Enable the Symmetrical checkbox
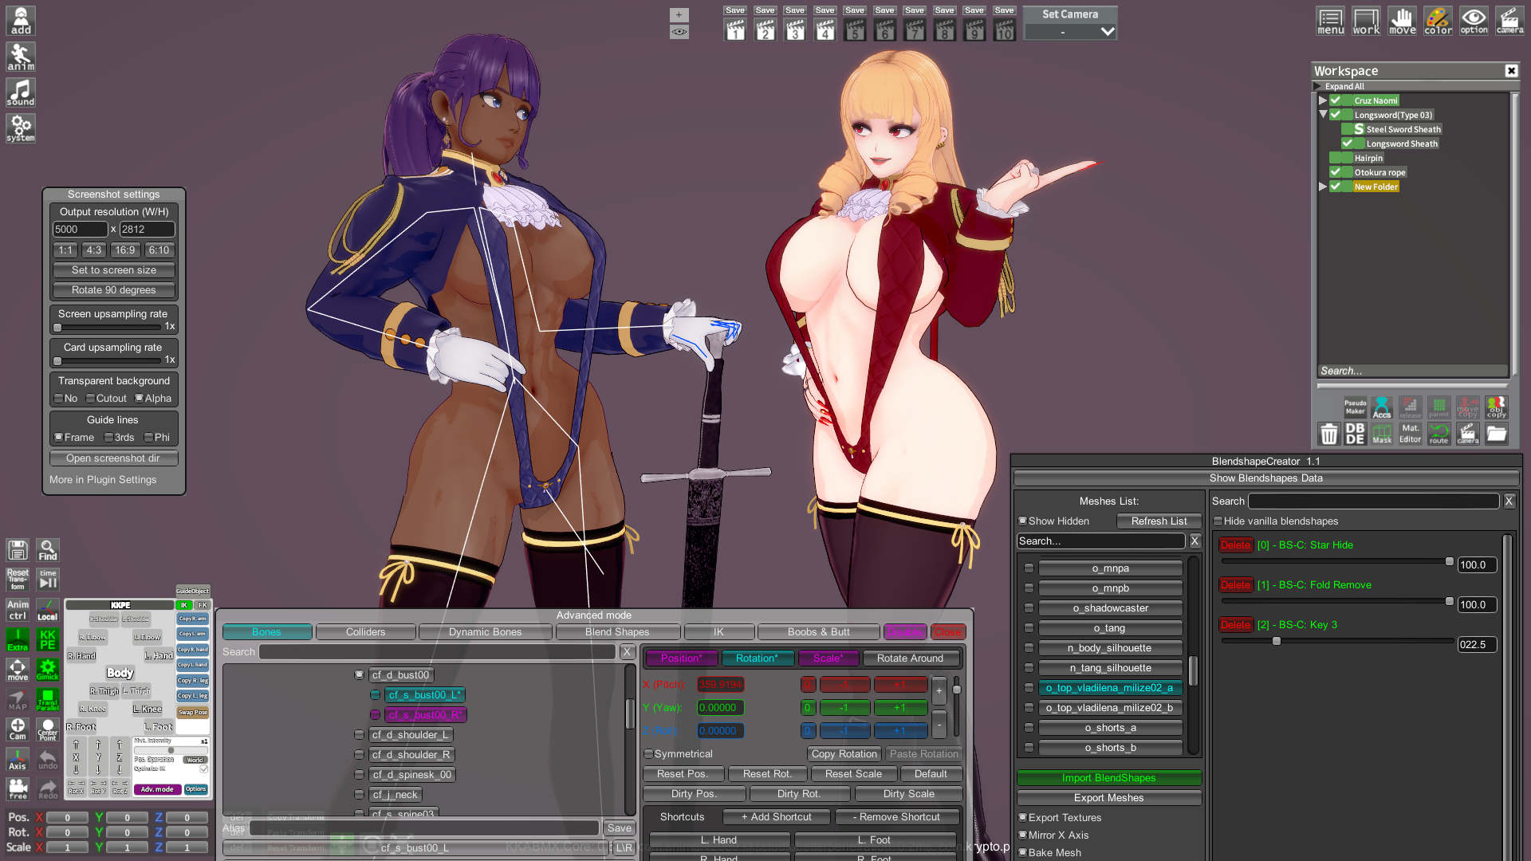The width and height of the screenshot is (1531, 861). [649, 754]
